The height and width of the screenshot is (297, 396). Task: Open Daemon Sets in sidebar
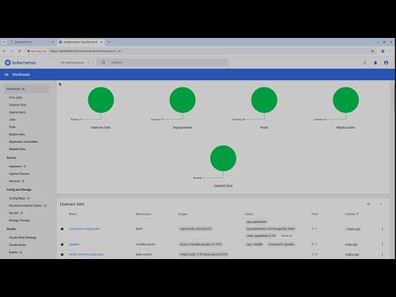17,105
